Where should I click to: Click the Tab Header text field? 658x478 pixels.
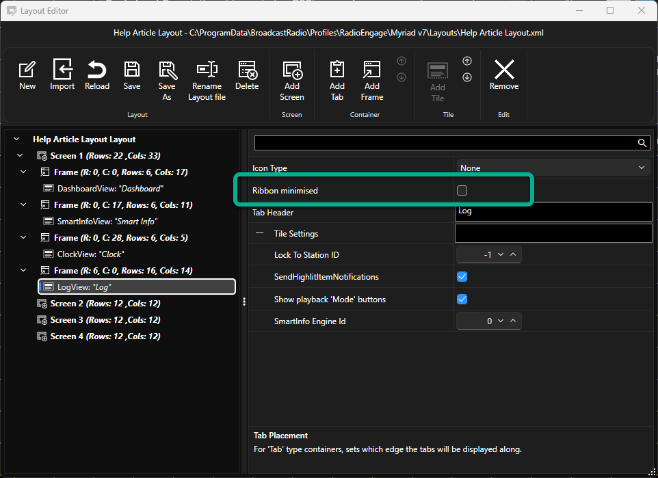(x=553, y=212)
